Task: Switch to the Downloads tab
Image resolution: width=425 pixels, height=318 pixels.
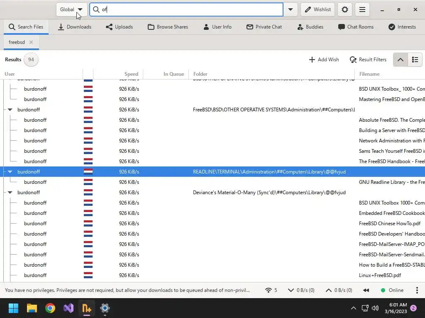Action: point(75,27)
